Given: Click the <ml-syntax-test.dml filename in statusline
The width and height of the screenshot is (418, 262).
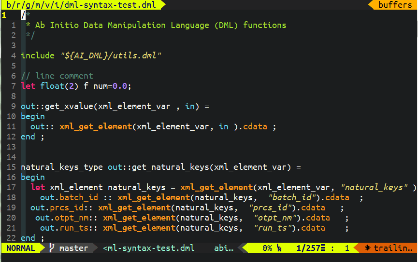Looking at the screenshot, I should pos(149,248).
